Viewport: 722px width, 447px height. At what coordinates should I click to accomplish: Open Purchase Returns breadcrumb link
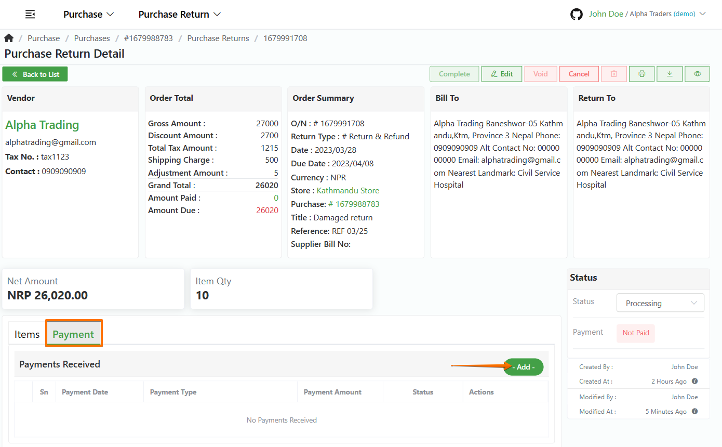coord(218,38)
